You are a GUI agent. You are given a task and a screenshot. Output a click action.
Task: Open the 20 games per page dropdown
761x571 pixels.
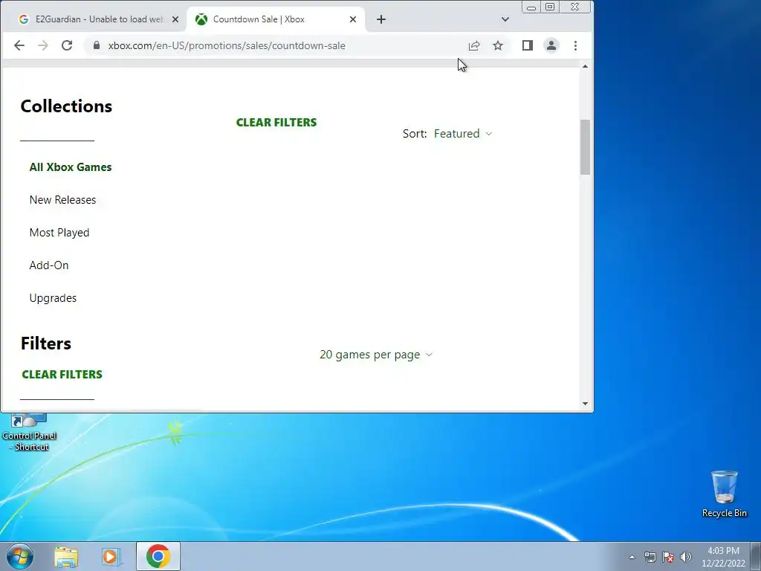[x=376, y=355]
